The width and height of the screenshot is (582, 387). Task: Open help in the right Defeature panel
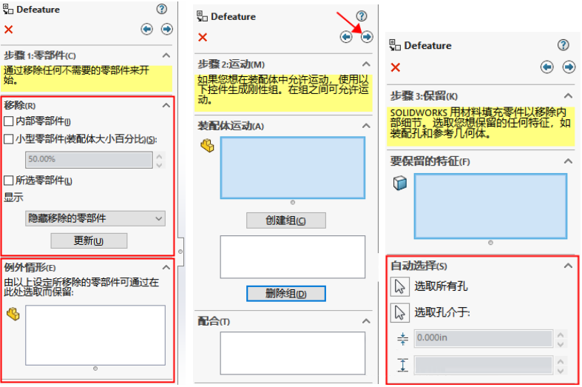click(x=564, y=45)
